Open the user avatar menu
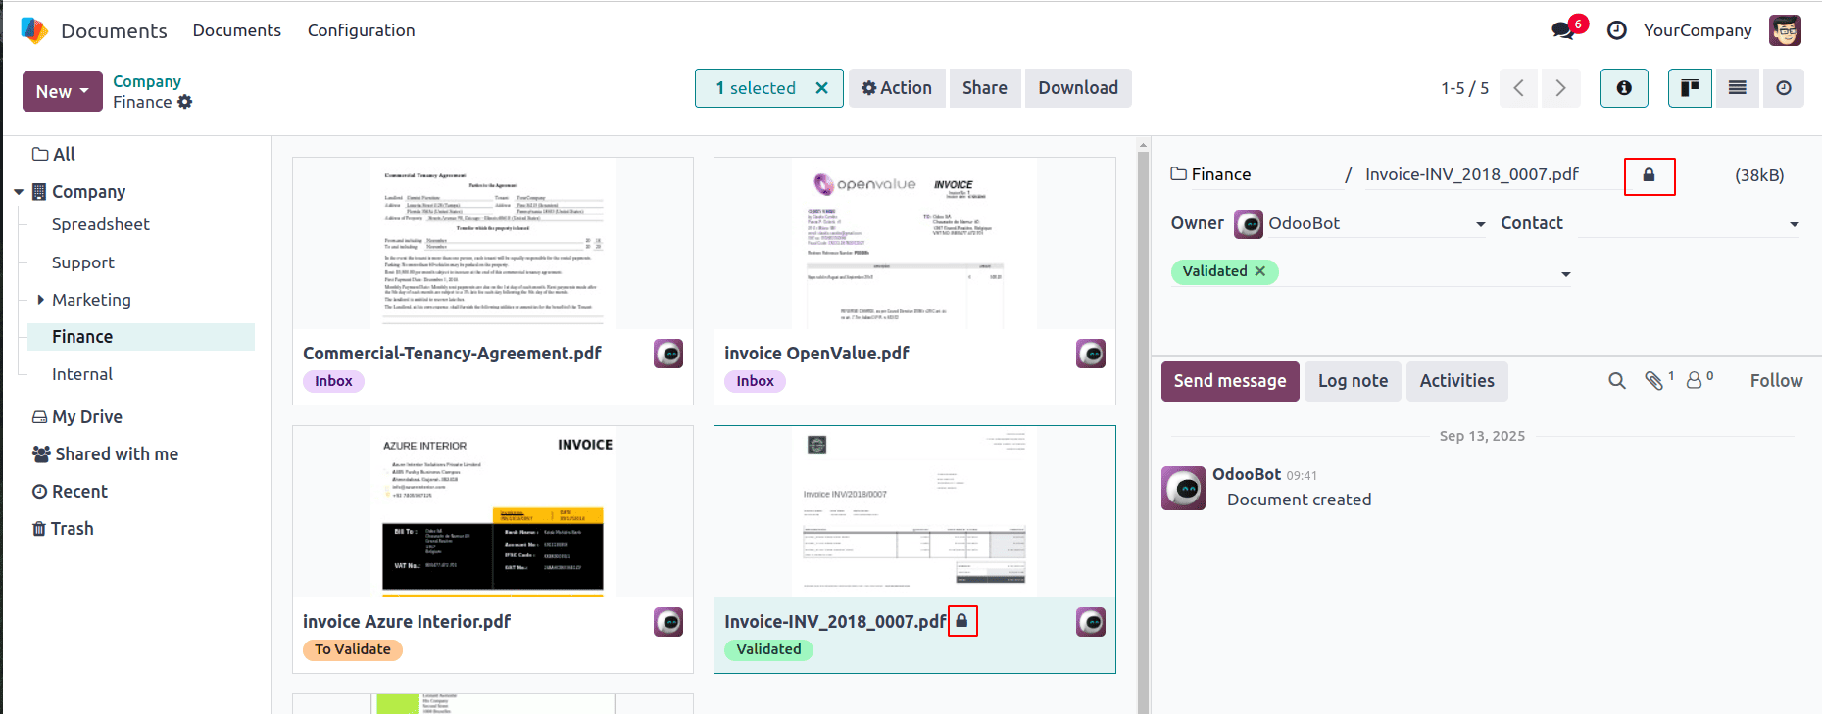Image resolution: width=1822 pixels, height=714 pixels. [1785, 30]
